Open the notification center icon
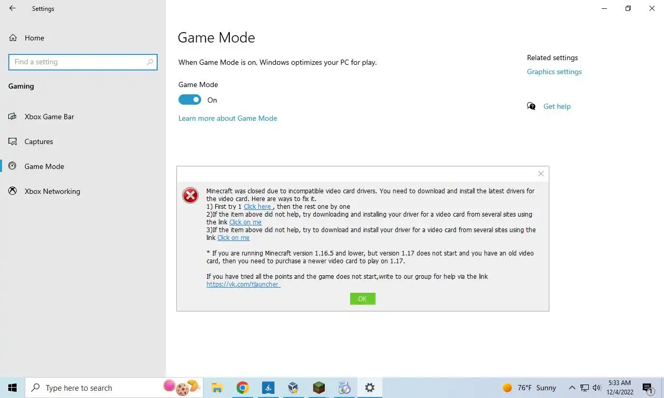The width and height of the screenshot is (664, 398). (x=647, y=388)
